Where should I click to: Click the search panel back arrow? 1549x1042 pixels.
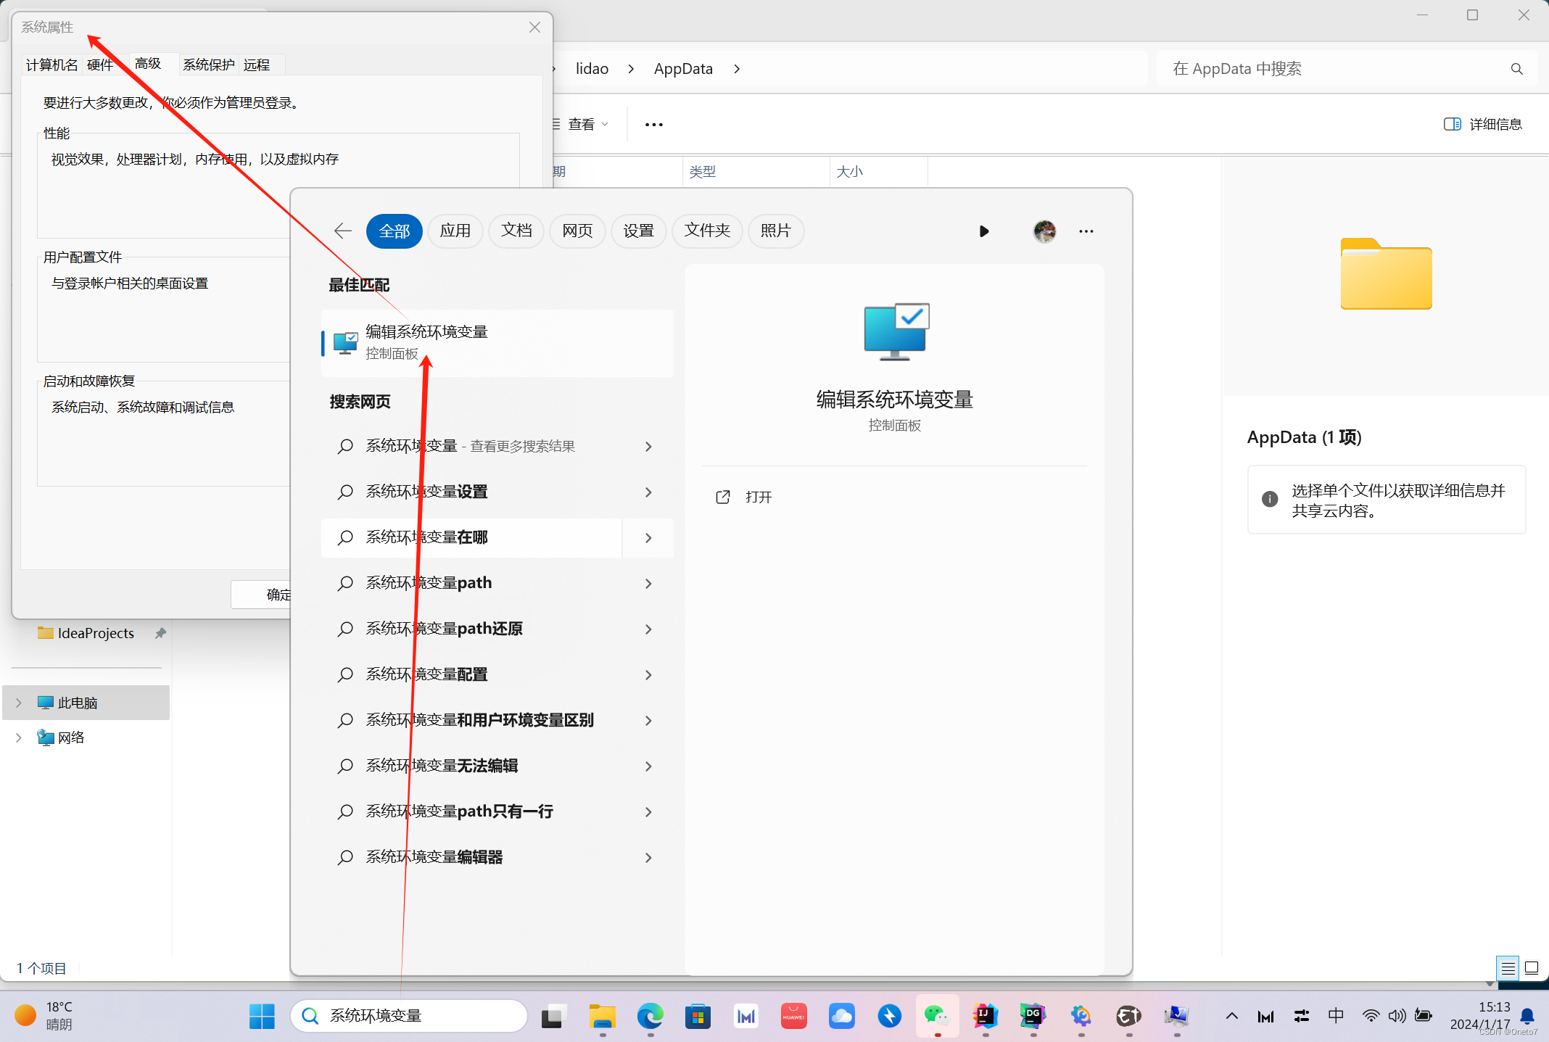click(343, 231)
